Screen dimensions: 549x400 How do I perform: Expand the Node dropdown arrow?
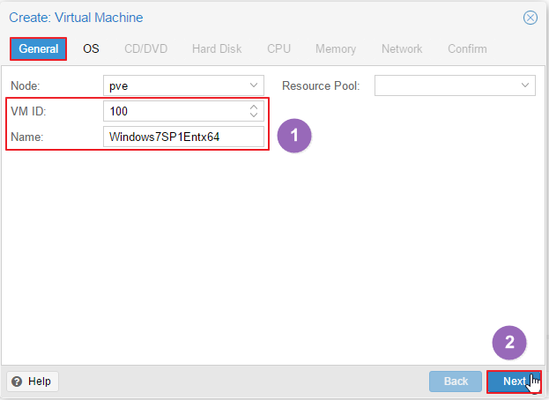pyautogui.click(x=254, y=85)
